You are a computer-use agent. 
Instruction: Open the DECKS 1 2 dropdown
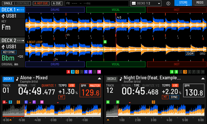pyautogui.click(x=146, y=3)
